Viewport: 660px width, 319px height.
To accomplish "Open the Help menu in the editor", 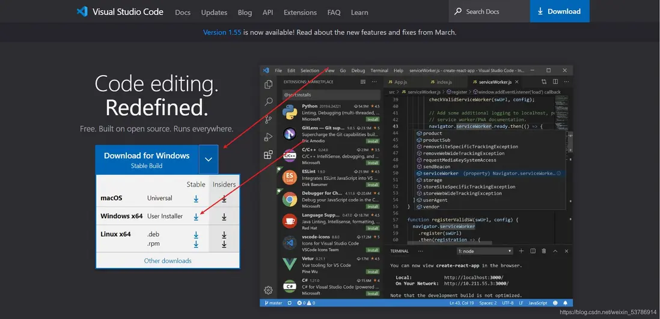I will [x=398, y=71].
